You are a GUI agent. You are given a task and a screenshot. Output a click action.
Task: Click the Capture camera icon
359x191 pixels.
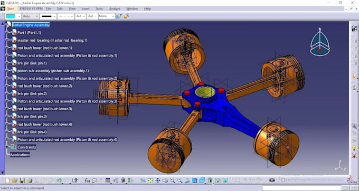272,180
